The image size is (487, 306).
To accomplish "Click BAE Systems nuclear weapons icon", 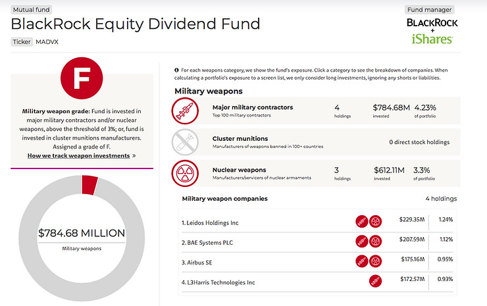I will tap(376, 242).
